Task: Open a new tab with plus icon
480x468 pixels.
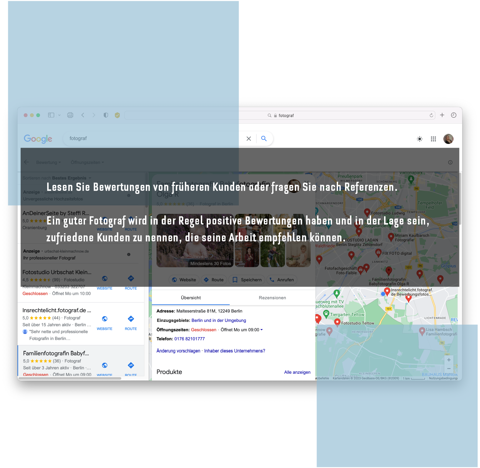Action: 442,115
